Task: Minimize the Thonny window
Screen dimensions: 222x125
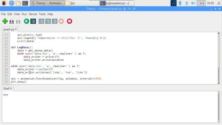Action: click(x=211, y=9)
